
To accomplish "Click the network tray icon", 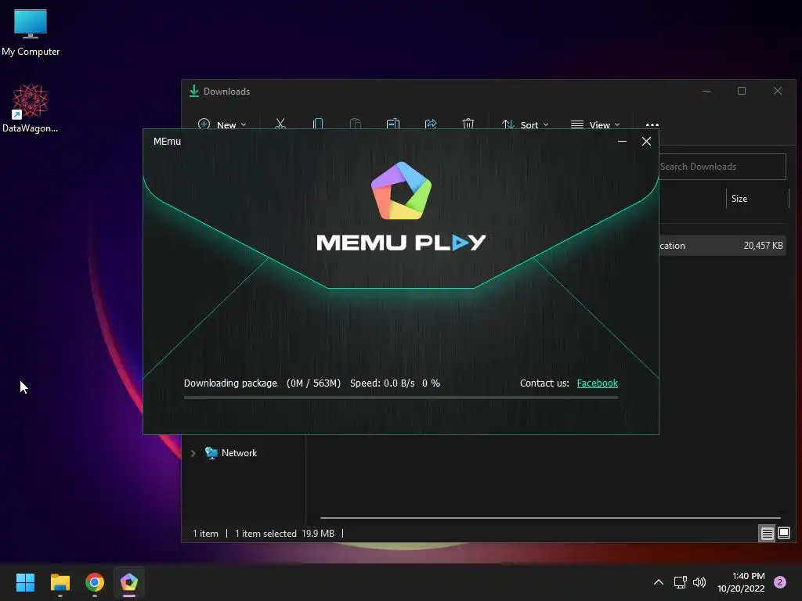I will [x=681, y=582].
